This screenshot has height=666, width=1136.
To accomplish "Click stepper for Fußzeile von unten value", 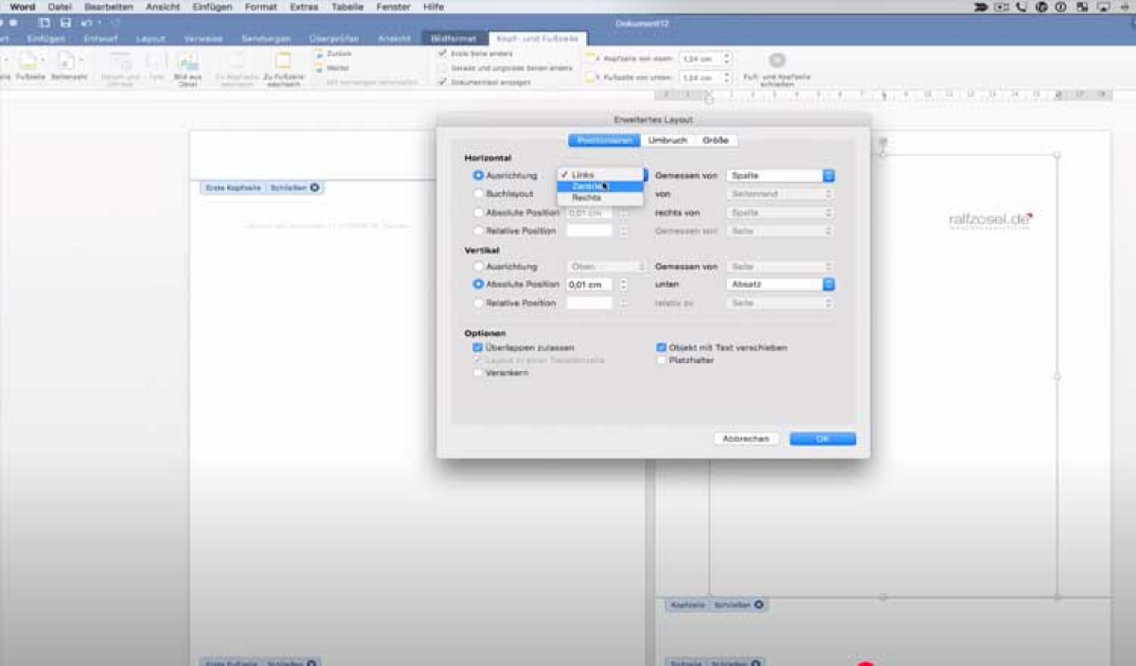I will [x=727, y=78].
